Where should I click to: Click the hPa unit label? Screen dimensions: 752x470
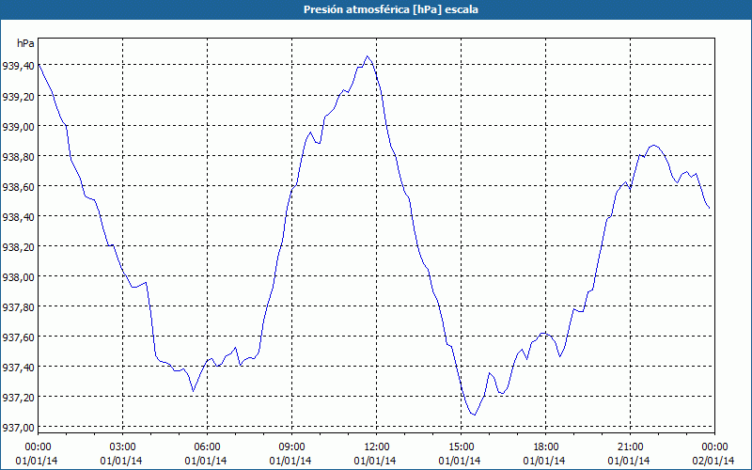click(25, 43)
